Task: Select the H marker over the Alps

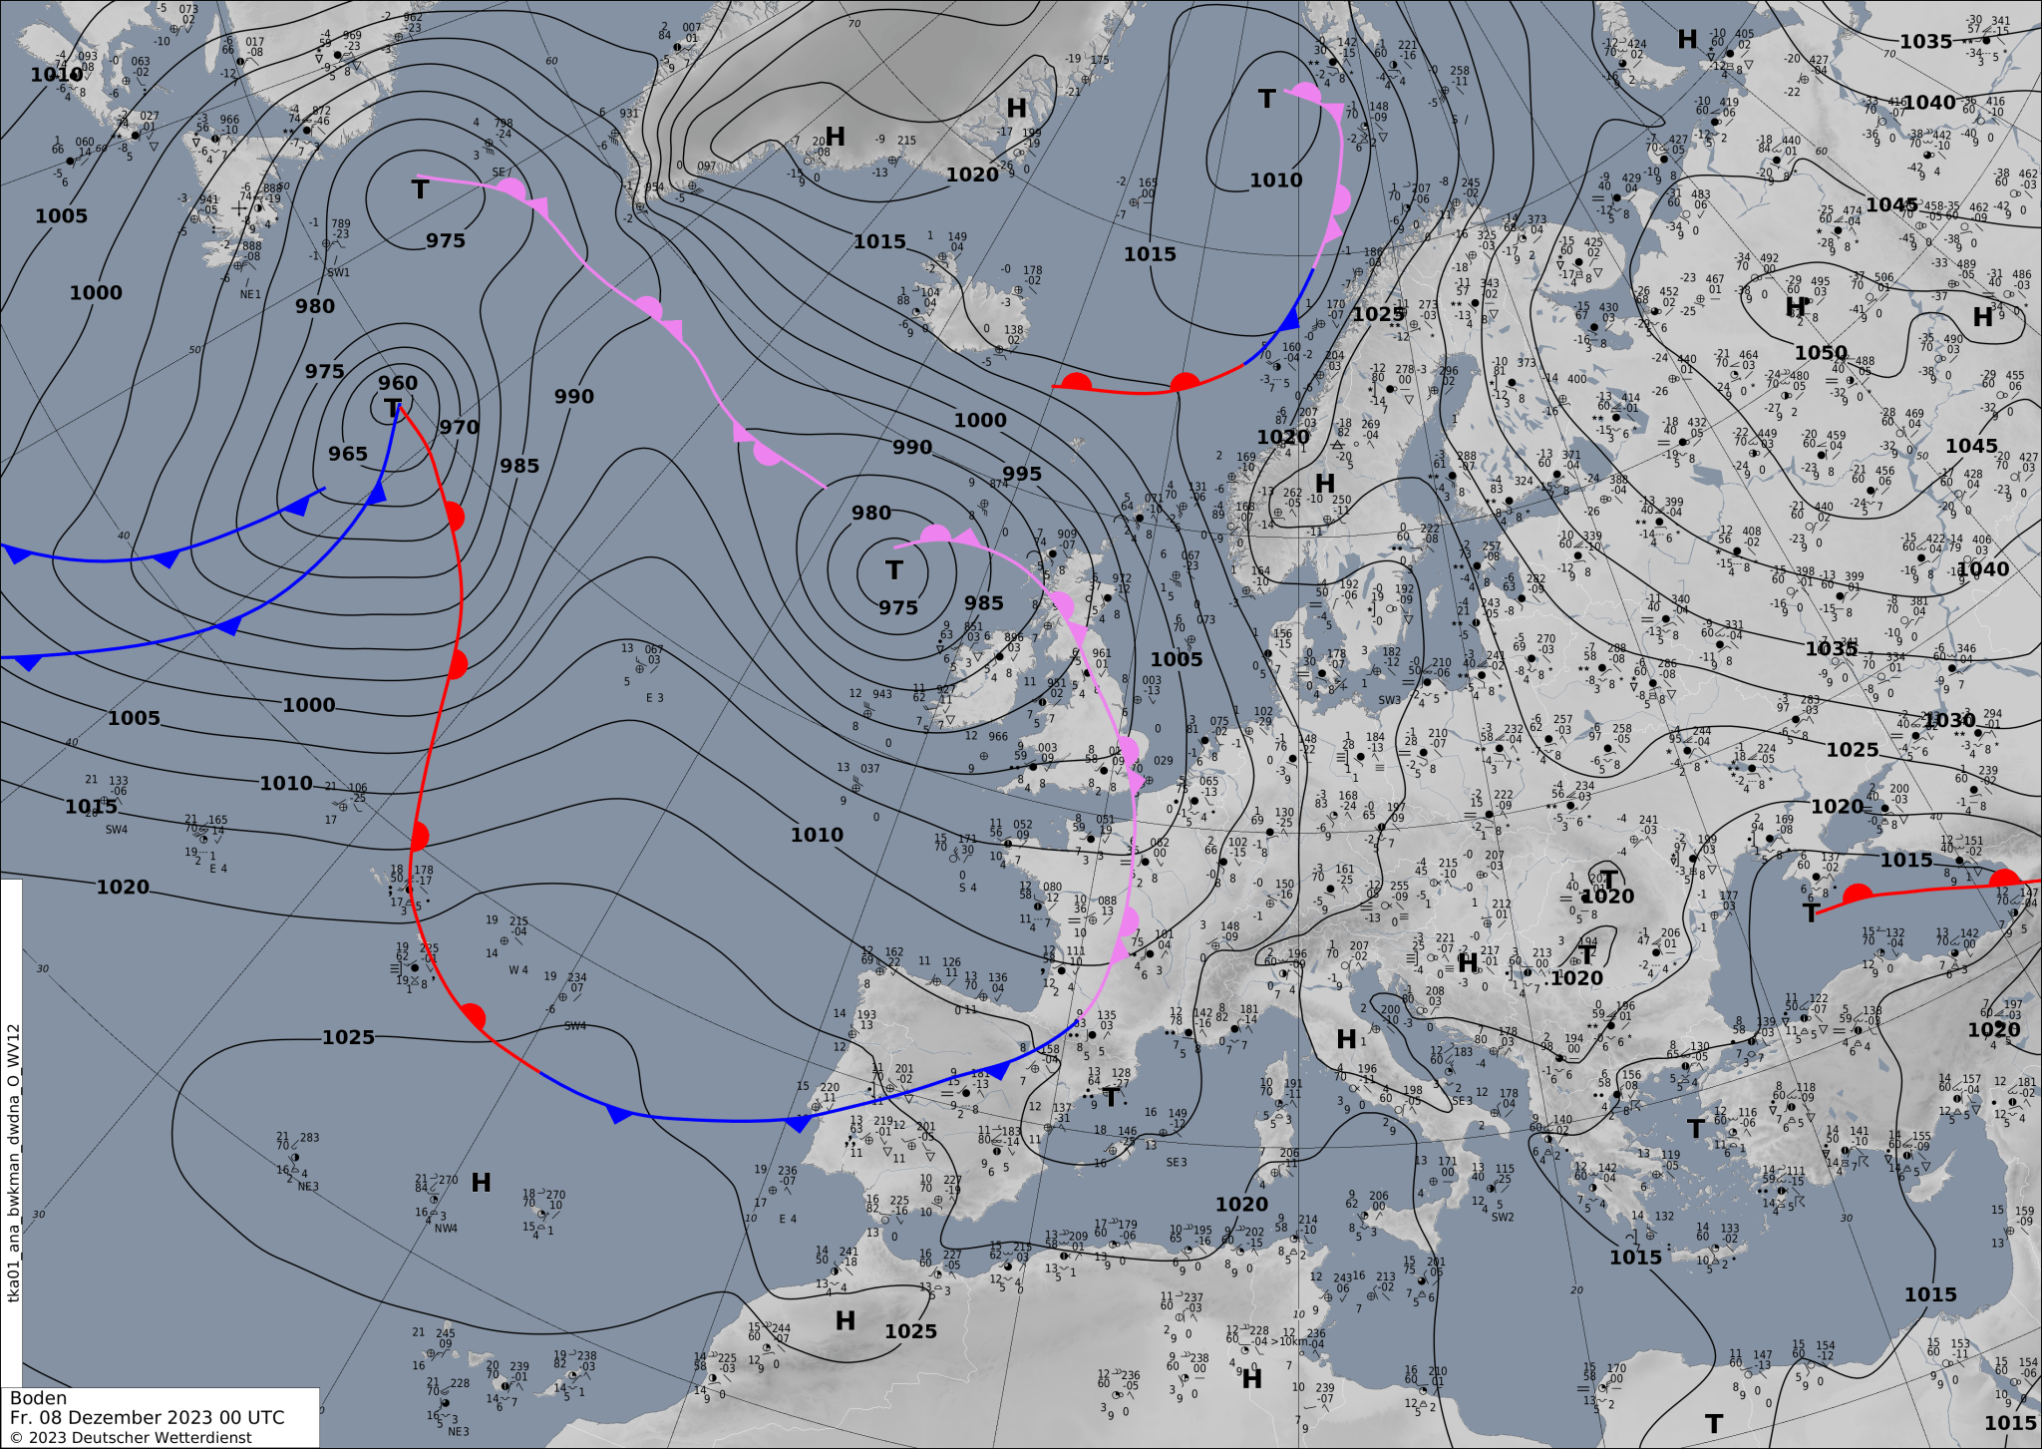Action: click(1468, 963)
